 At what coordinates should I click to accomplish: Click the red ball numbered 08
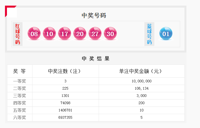(34, 33)
